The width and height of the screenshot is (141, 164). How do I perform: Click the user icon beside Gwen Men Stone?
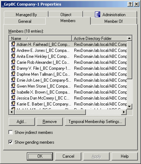coord(13,86)
